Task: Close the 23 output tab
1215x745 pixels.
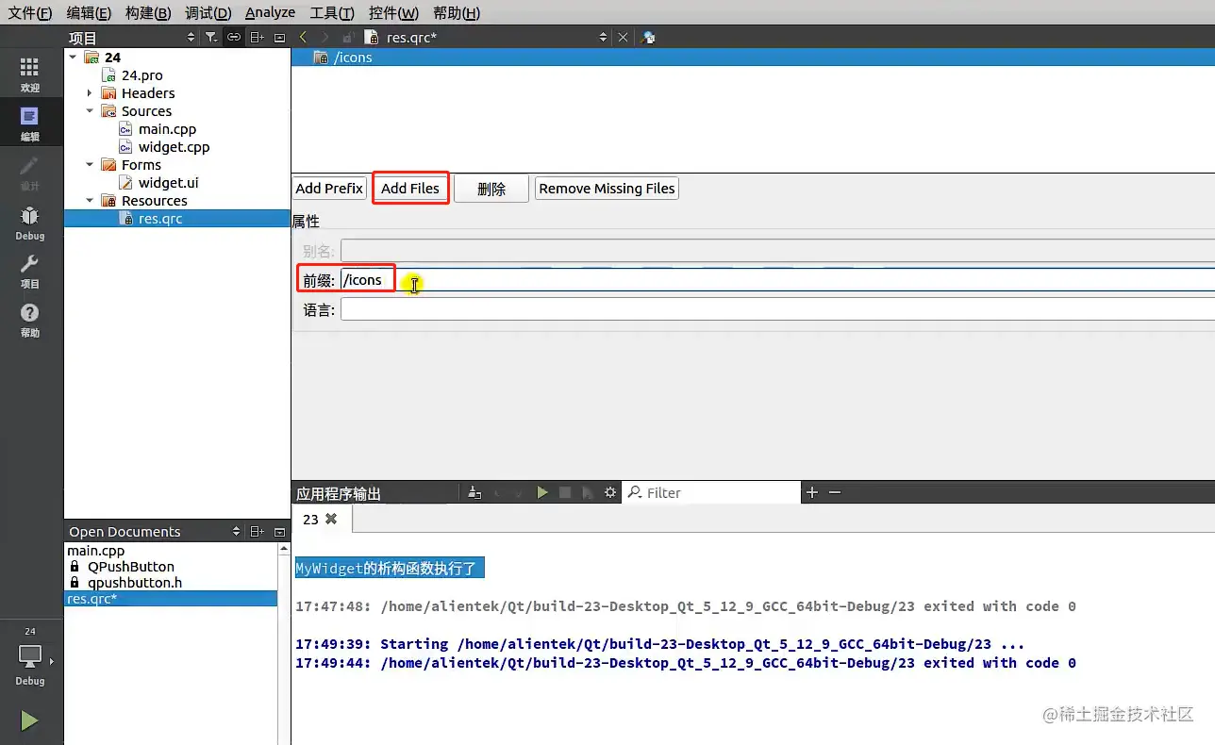Action: tap(331, 519)
